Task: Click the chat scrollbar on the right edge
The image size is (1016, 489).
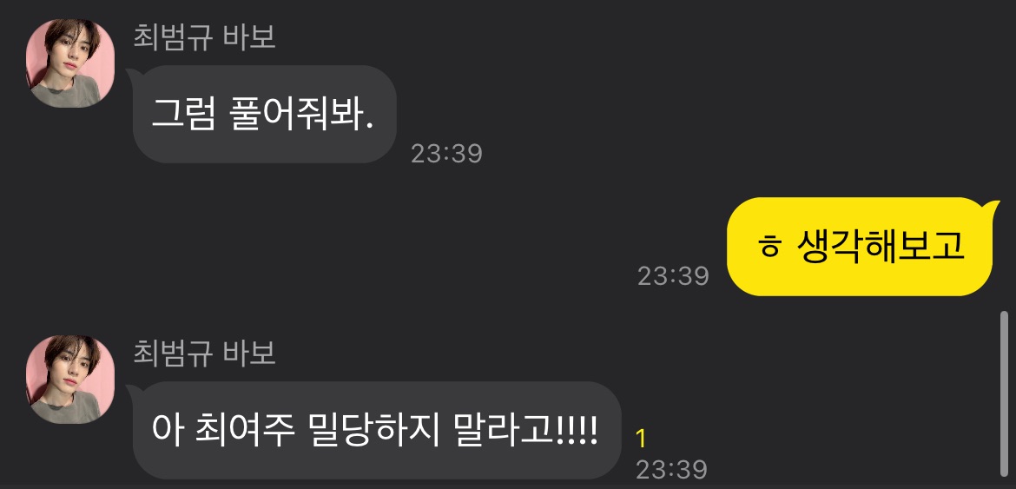Action: 1004,393
